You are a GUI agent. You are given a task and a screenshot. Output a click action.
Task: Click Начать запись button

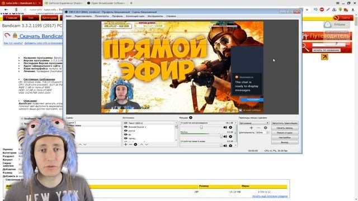coord(285,128)
